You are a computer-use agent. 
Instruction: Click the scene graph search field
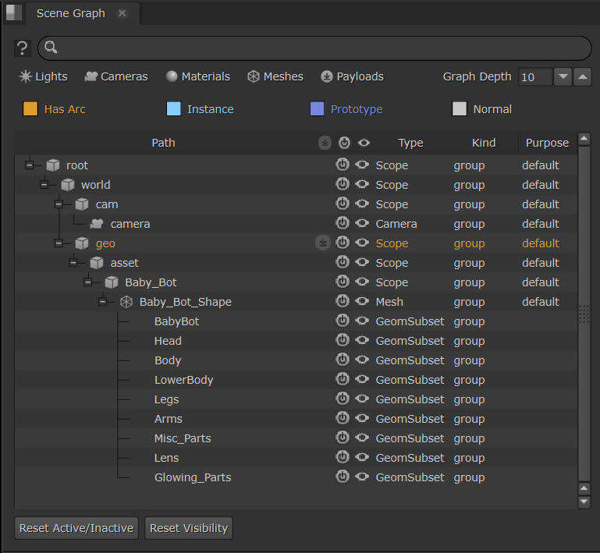[x=314, y=48]
